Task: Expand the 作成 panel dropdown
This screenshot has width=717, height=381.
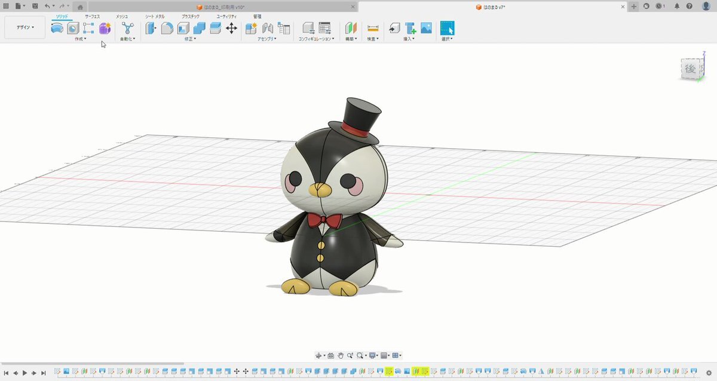Action: click(x=80, y=39)
